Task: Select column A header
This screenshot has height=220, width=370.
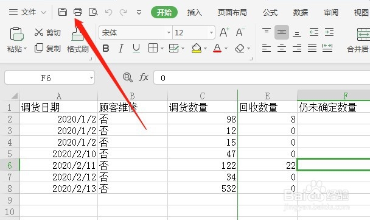Action: pos(59,96)
